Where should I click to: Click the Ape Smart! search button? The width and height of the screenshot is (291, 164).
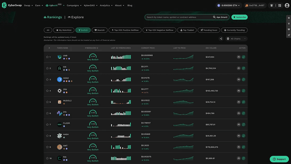(220, 17)
